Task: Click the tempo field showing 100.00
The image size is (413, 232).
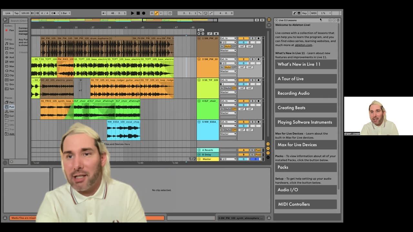Action: pyautogui.click(x=25, y=13)
